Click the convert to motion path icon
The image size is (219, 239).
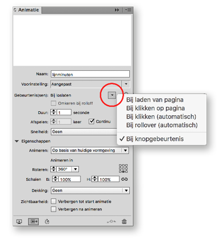pyautogui.click(x=112, y=221)
